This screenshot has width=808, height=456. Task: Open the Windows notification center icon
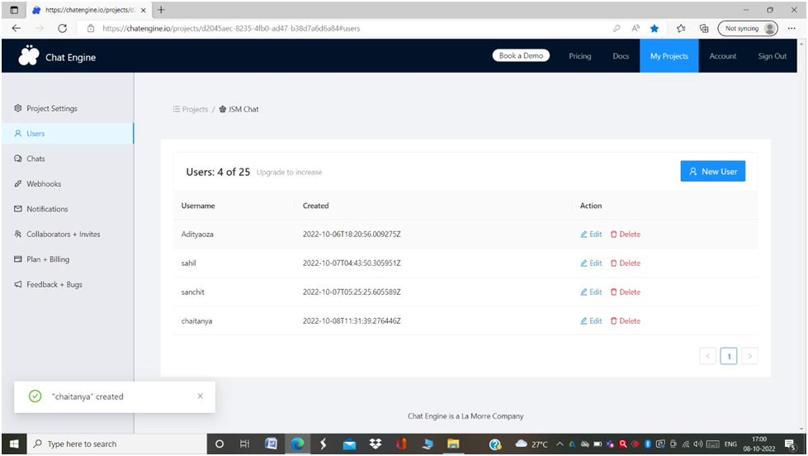tap(791, 444)
